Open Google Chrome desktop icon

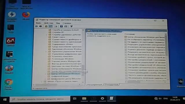click(8, 84)
